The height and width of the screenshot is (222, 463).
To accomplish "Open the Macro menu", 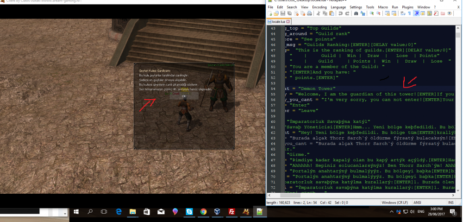I will coord(383,7).
